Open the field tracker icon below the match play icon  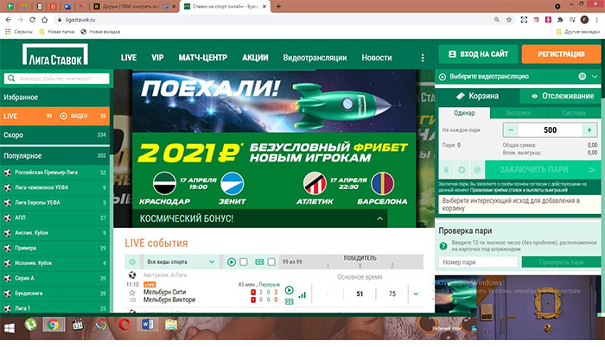289,301
